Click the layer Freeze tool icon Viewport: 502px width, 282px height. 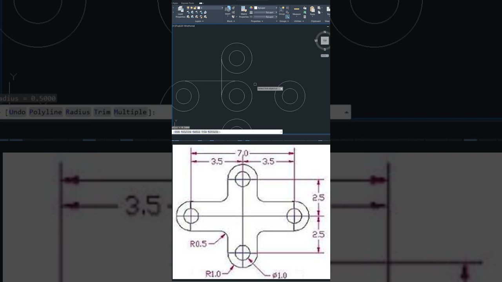coord(196,12)
